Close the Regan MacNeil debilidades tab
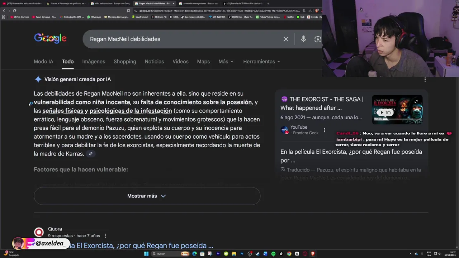Image resolution: width=459 pixels, height=258 pixels. (x=174, y=4)
